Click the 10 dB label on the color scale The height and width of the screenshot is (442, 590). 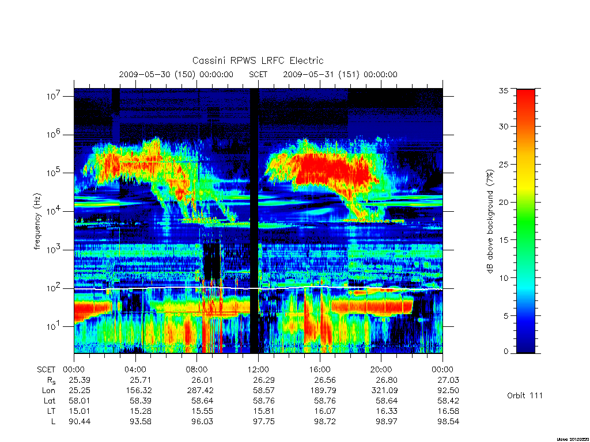point(504,278)
